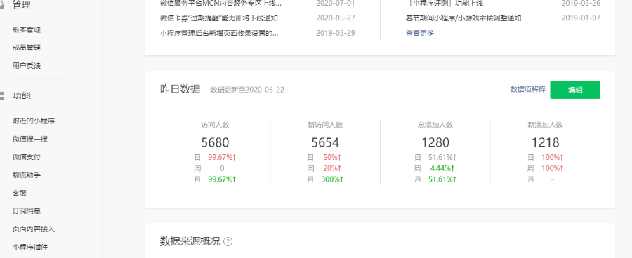
Task: Open the 数据项解释 link
Action: (527, 89)
